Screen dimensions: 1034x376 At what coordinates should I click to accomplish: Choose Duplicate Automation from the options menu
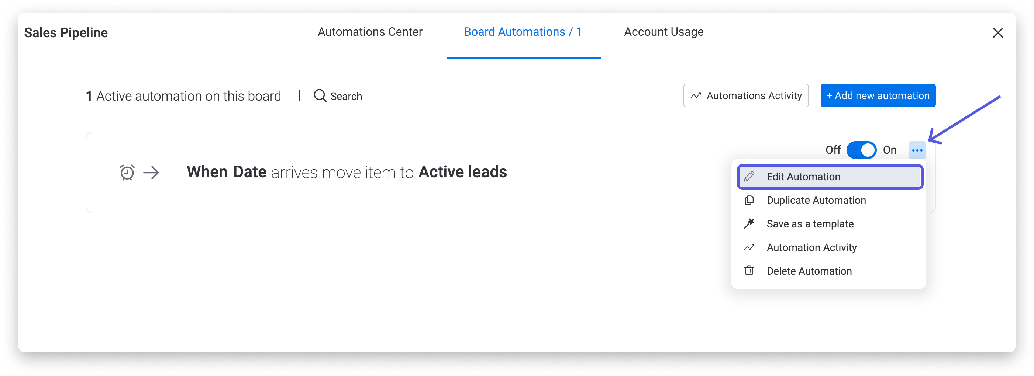pyautogui.click(x=816, y=200)
